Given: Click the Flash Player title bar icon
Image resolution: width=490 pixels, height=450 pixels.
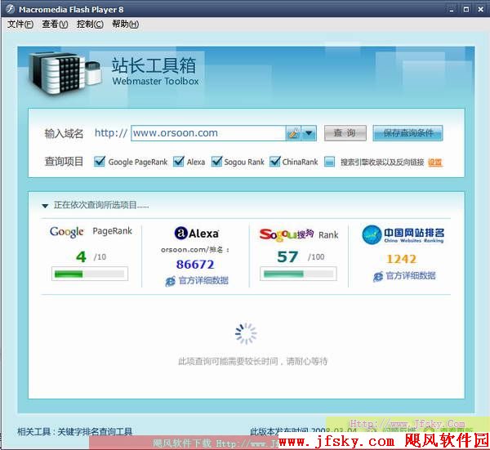Looking at the screenshot, I should coord(11,9).
